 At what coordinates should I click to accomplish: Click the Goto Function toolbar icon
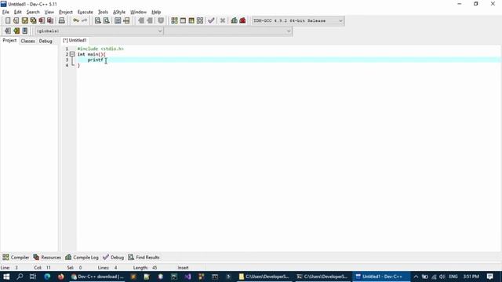(118, 20)
